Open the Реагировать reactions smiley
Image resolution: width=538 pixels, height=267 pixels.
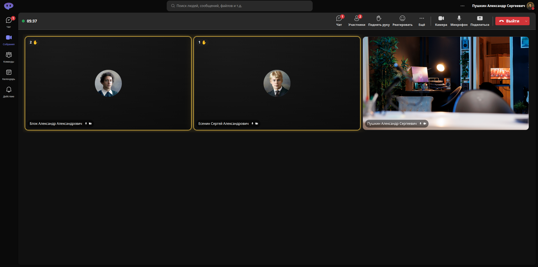[402, 21]
